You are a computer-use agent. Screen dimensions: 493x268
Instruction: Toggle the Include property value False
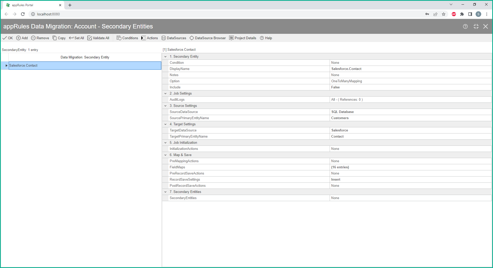click(x=335, y=87)
